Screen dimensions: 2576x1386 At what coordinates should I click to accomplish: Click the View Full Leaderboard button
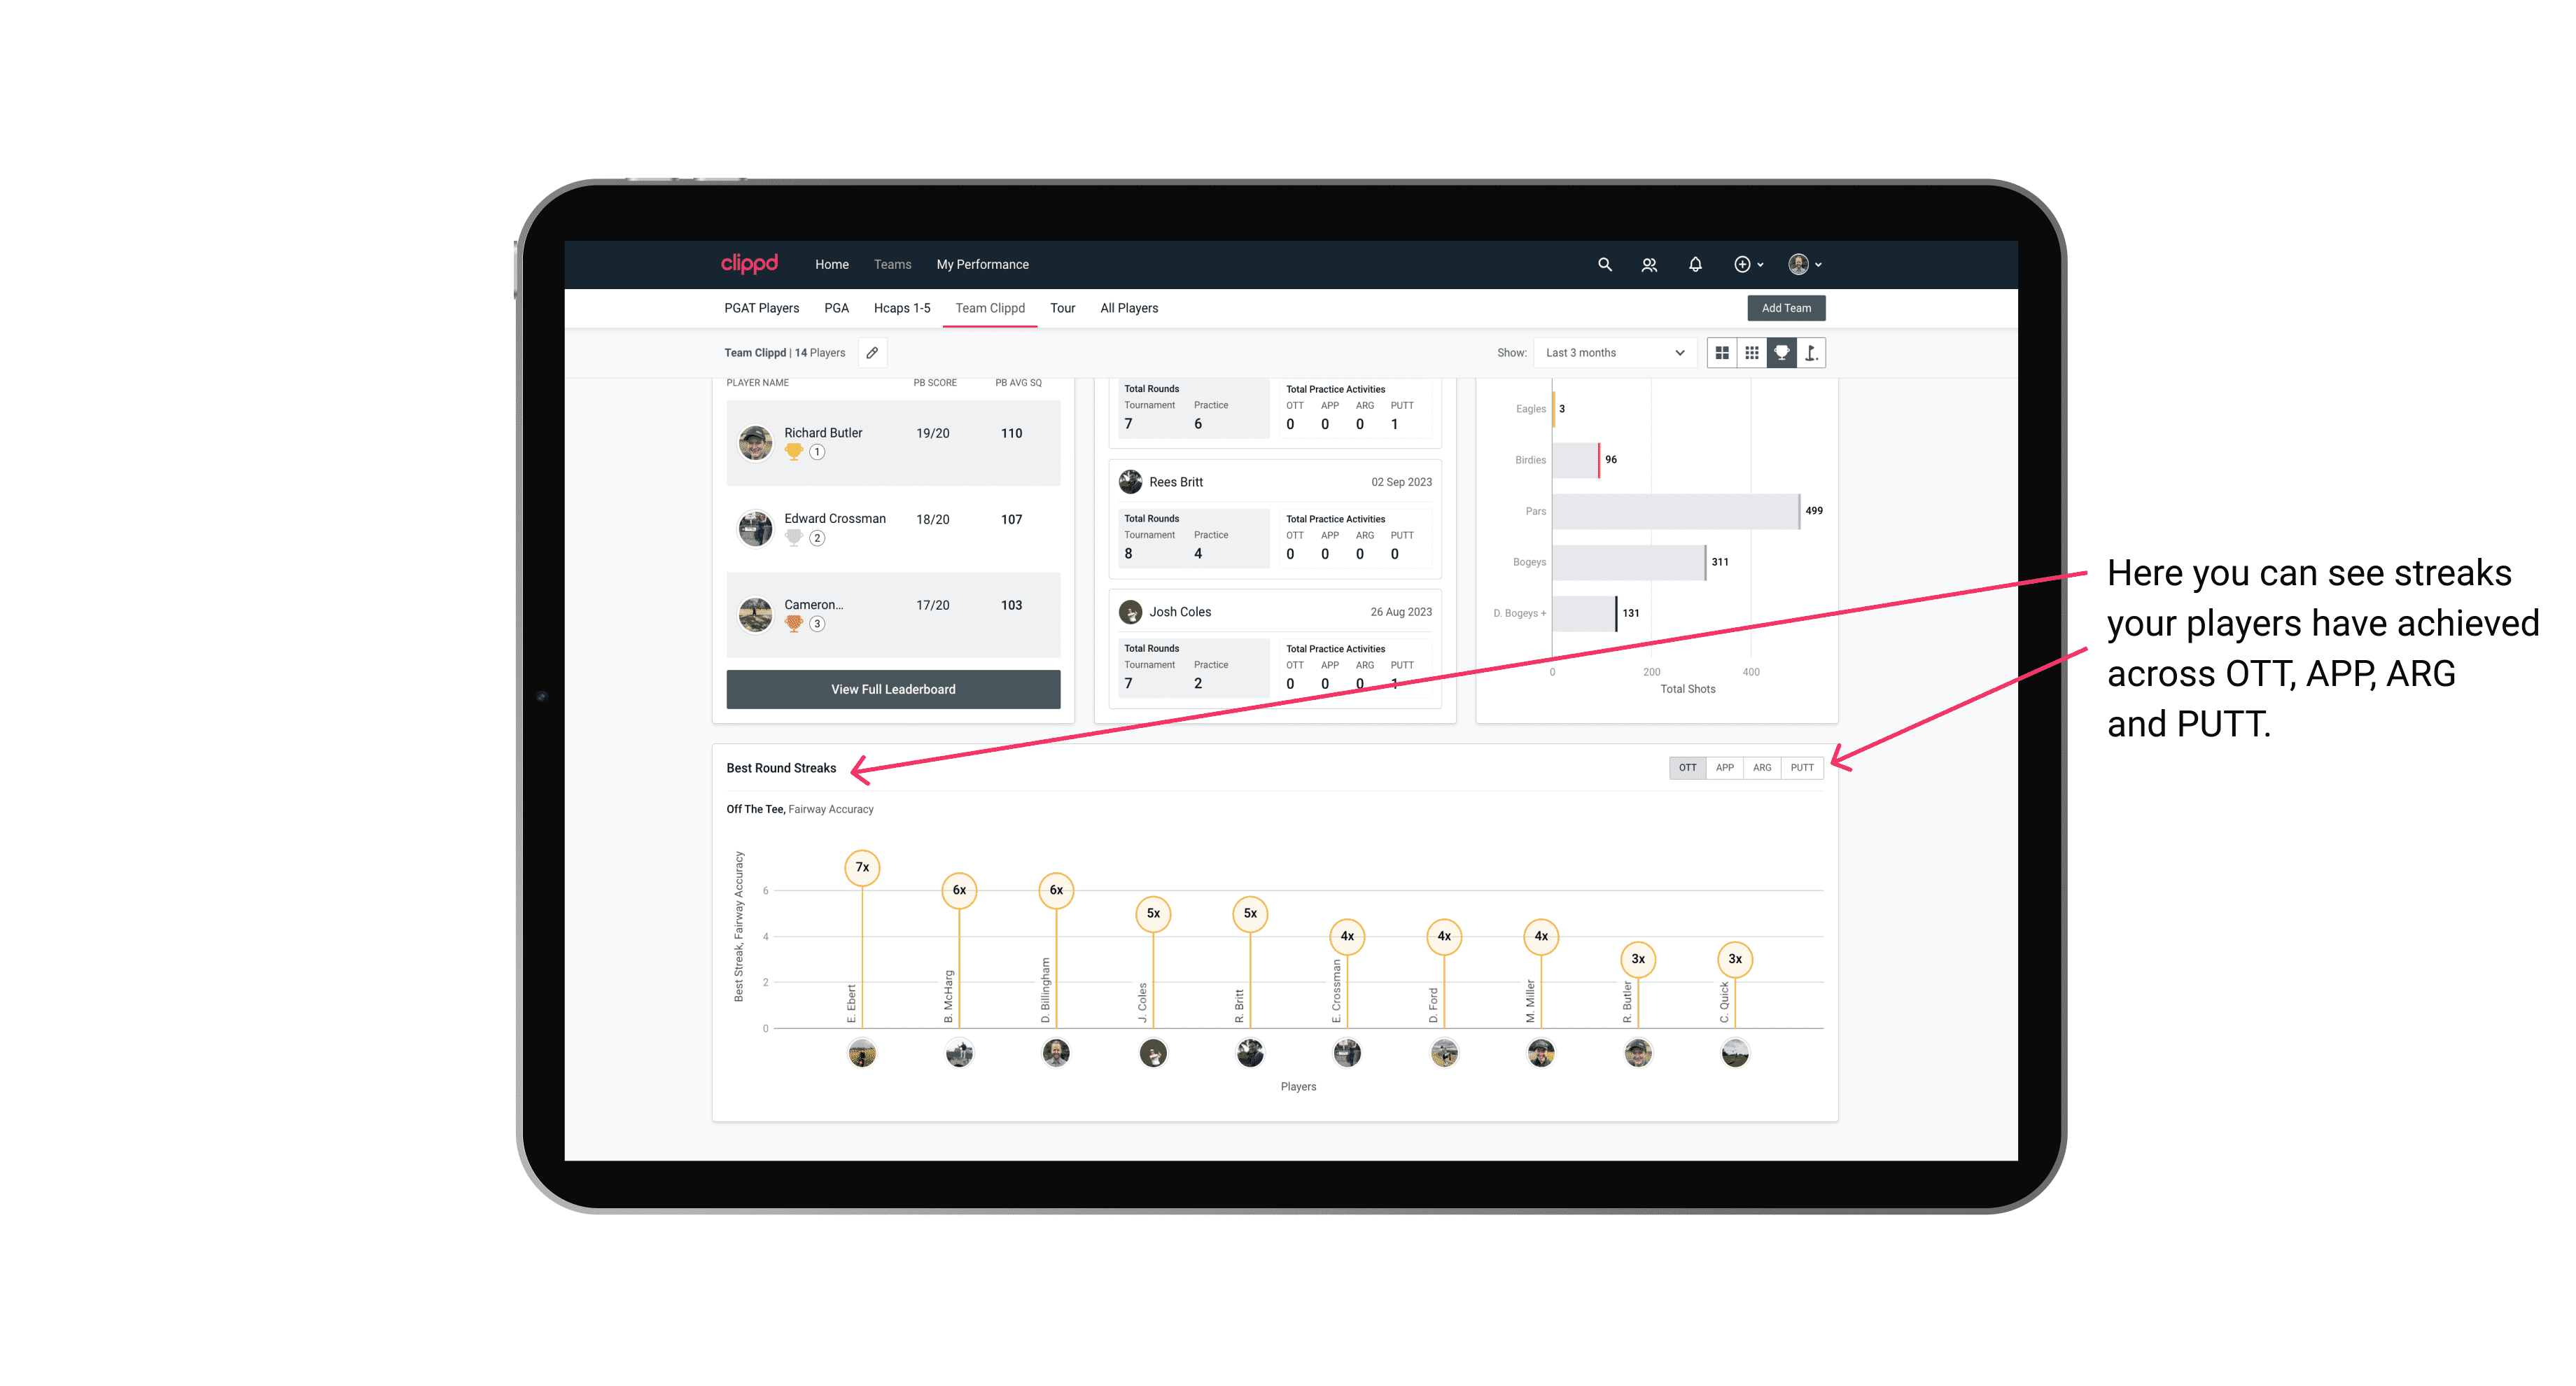point(892,688)
